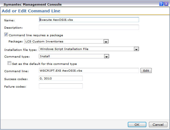Select the Command line text box
Screen dimensions: 170x130
click(89, 70)
